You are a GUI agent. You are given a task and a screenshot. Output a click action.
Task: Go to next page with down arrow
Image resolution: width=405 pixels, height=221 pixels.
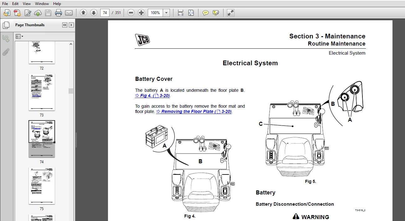[x=94, y=13]
